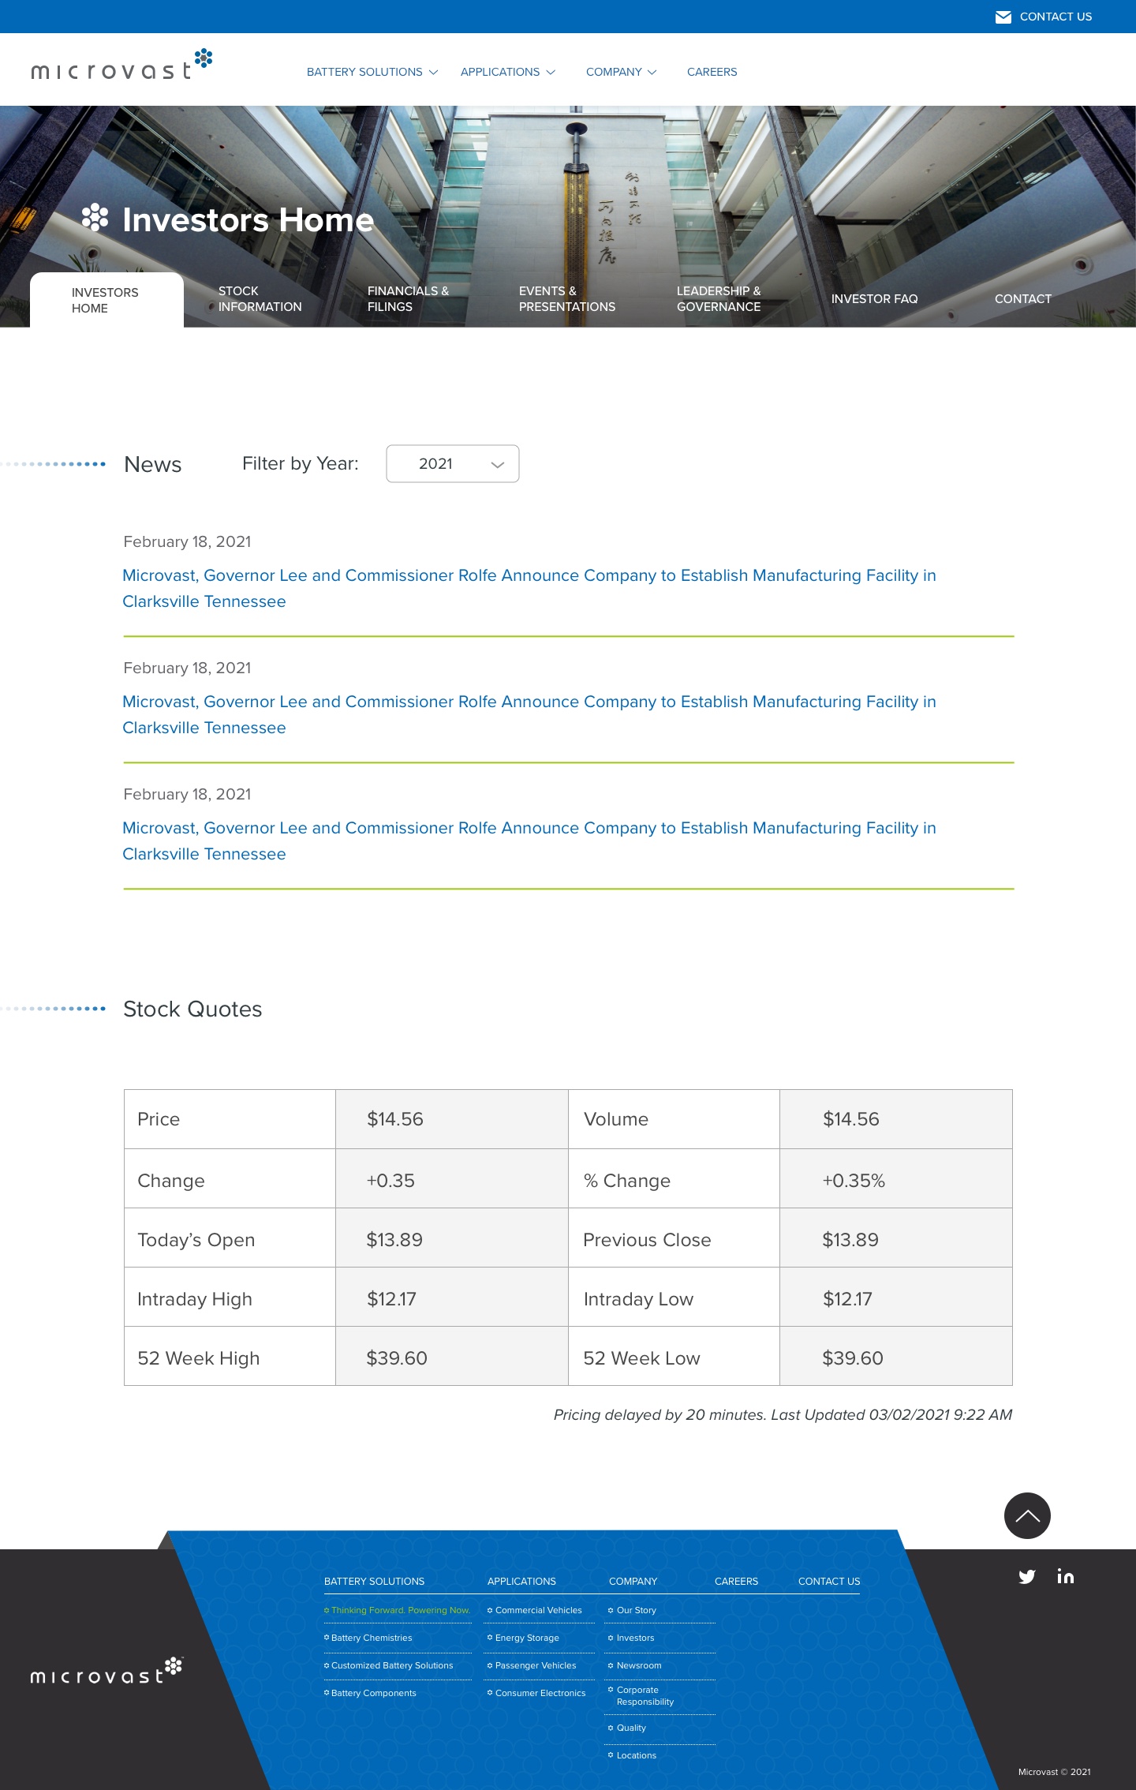Open the Financials & Filings tab
The width and height of the screenshot is (1136, 1790).
click(x=408, y=299)
